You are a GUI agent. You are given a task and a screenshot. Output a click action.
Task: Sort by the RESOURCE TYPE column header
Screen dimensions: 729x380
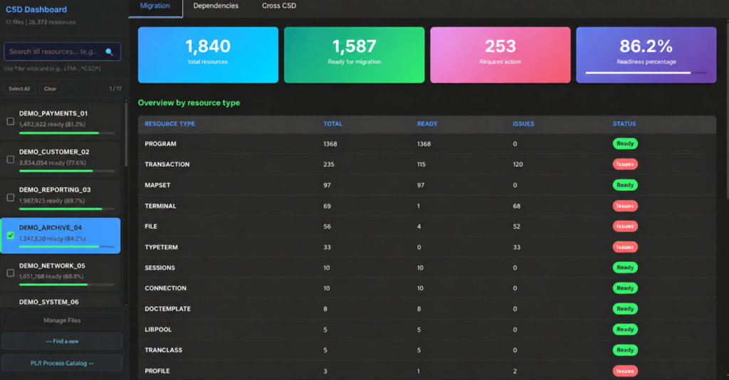[169, 124]
